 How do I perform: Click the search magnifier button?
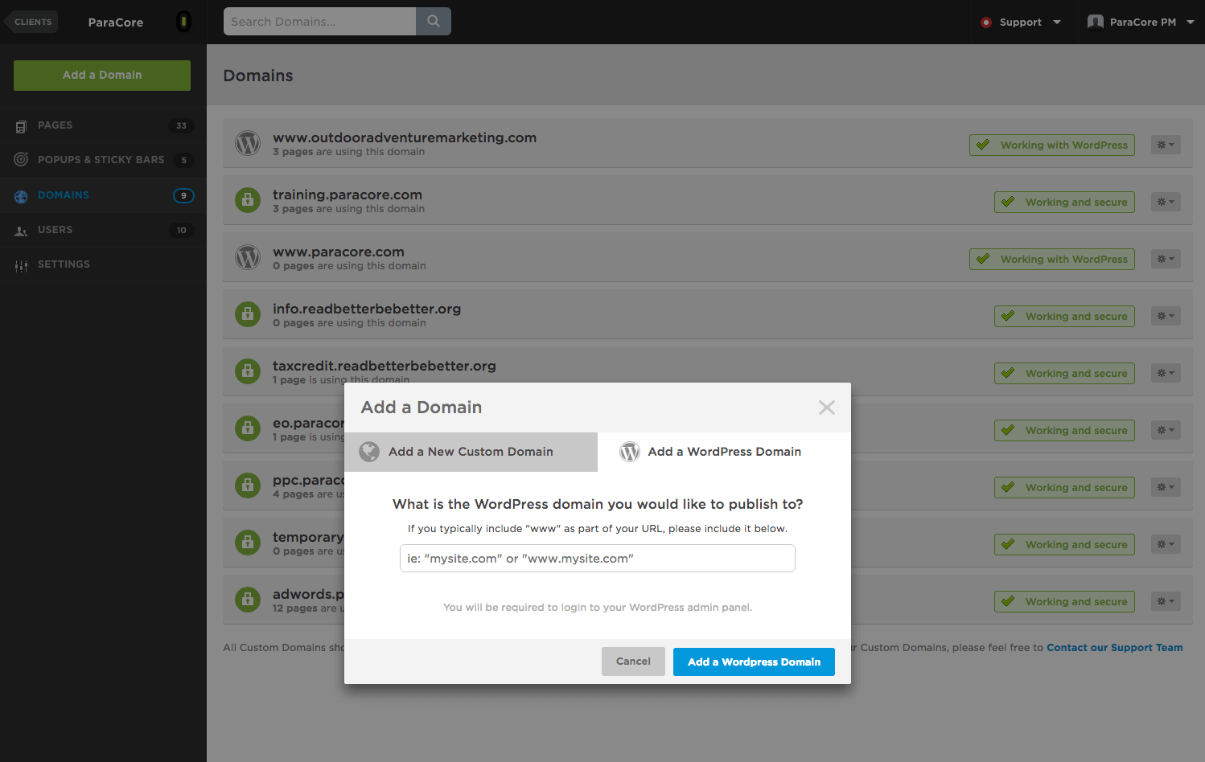(434, 22)
